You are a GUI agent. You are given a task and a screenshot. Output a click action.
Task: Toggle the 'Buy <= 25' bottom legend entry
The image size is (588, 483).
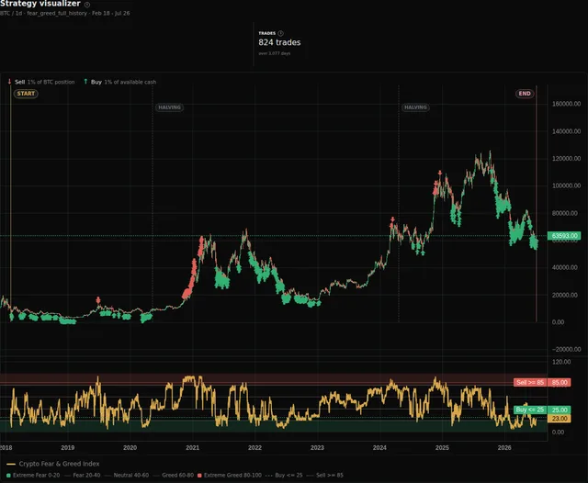[x=284, y=475]
